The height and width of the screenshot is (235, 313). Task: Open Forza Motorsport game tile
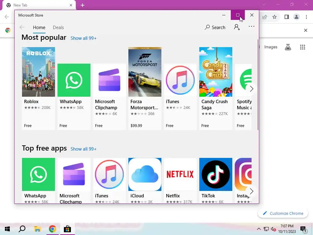145,88
